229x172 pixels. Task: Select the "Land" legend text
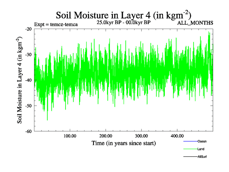(201, 149)
